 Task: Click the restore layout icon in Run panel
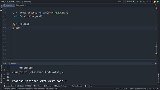[x=4, y=79]
